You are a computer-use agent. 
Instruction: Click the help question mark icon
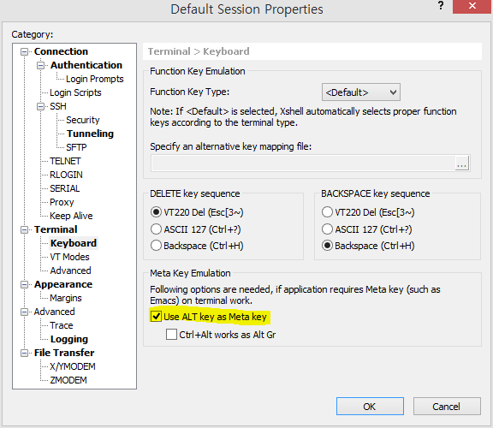(441, 6)
